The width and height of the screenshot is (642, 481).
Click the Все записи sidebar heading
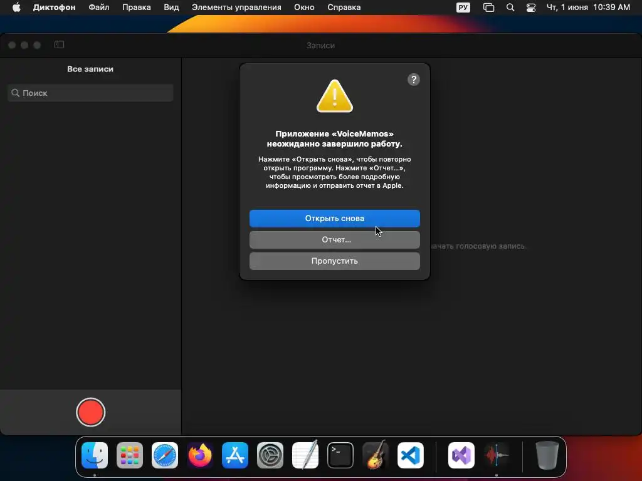coord(90,69)
